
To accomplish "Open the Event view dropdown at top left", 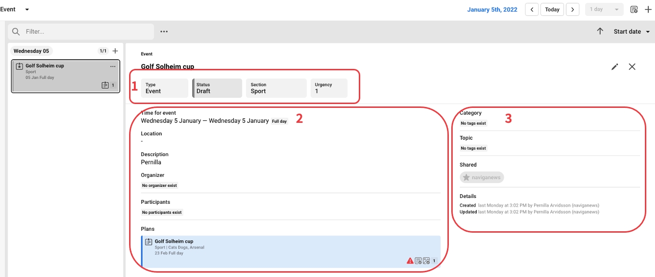I will click(x=15, y=10).
